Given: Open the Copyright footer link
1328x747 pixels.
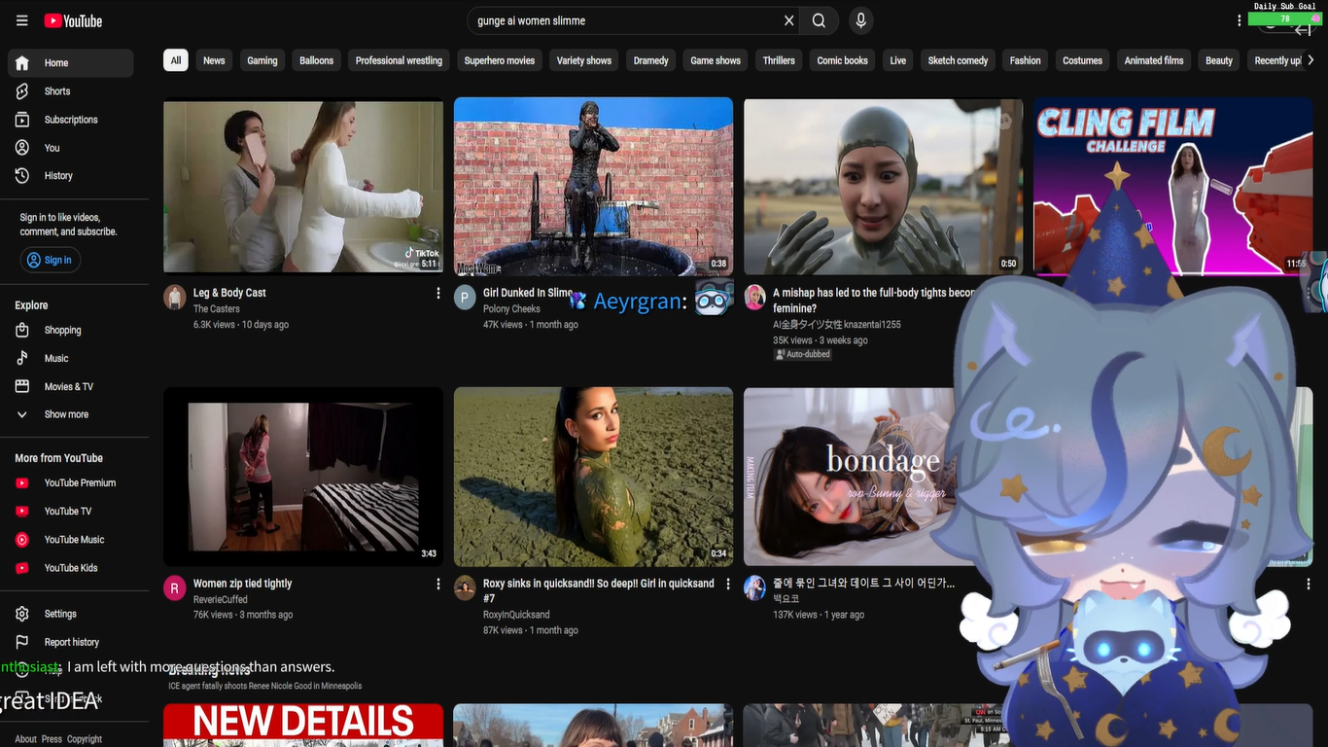Looking at the screenshot, I should point(85,739).
